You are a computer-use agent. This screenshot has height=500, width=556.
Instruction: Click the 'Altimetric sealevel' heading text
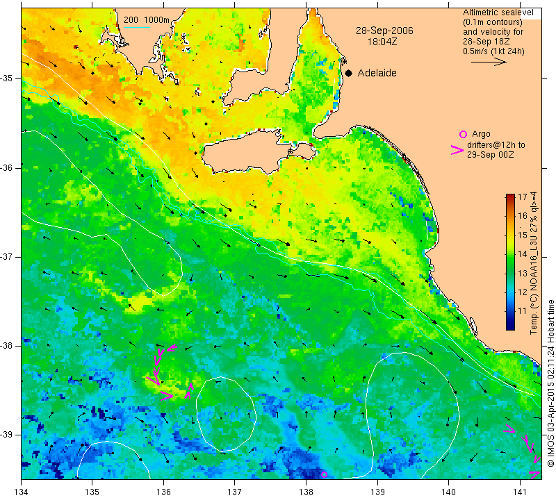(498, 12)
